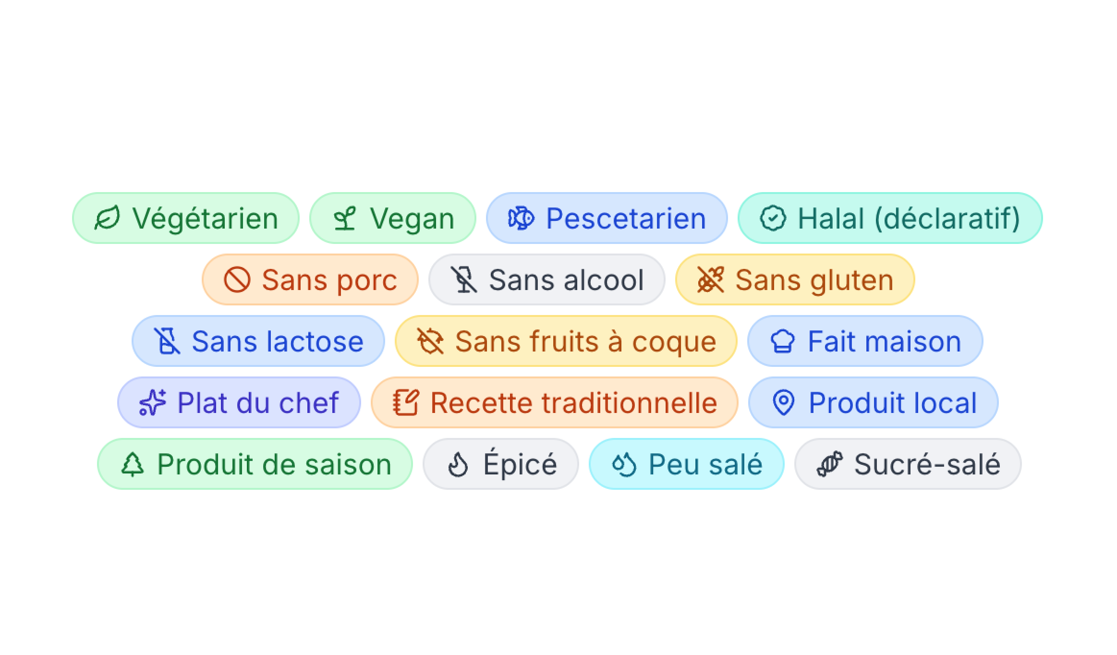Select the sparkles icon on Plat du chef
This screenshot has height=655, width=1117.
[x=152, y=402]
